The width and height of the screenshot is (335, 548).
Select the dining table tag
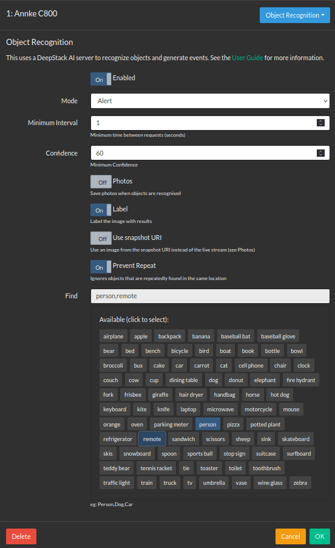click(x=183, y=380)
